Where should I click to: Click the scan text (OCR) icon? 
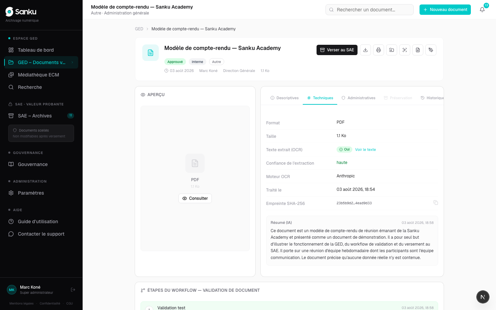click(405, 50)
